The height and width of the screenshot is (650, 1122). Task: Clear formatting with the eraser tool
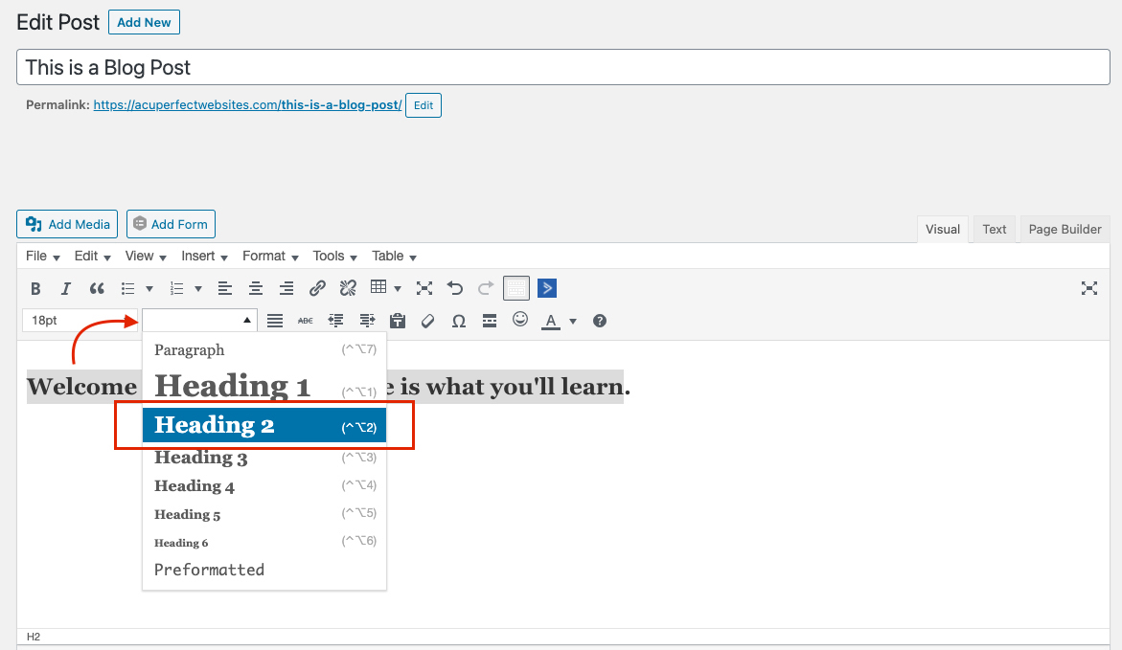427,321
